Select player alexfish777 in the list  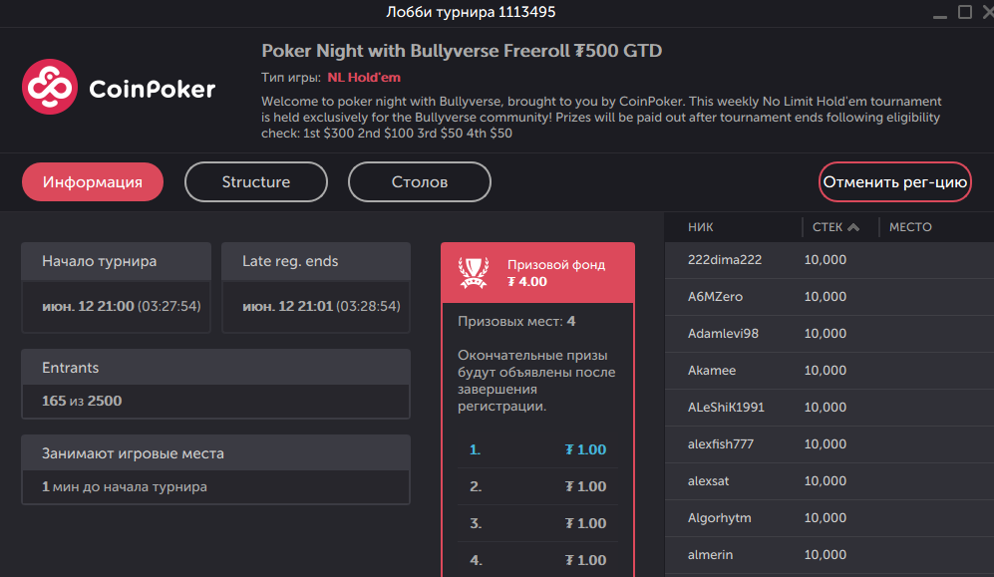click(829, 444)
